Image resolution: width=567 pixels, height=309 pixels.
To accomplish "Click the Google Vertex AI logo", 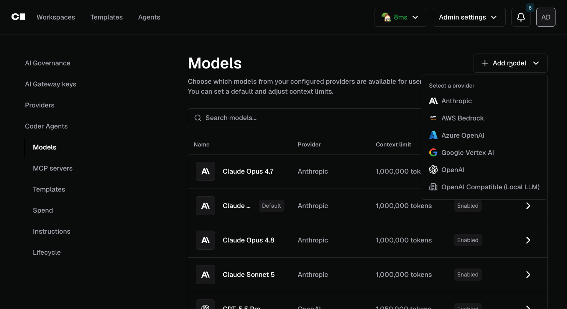I will coord(433,153).
